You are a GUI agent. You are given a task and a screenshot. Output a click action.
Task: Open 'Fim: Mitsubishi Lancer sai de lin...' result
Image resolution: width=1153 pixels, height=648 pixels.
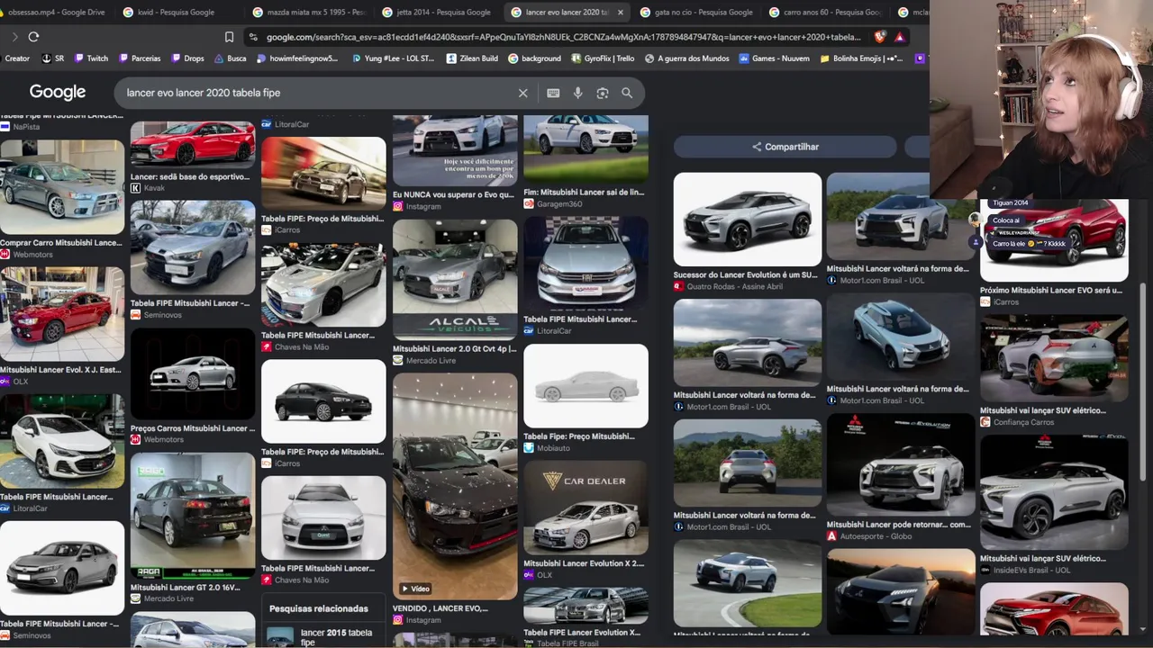tap(584, 193)
